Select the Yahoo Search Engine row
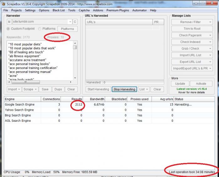 point(109,110)
